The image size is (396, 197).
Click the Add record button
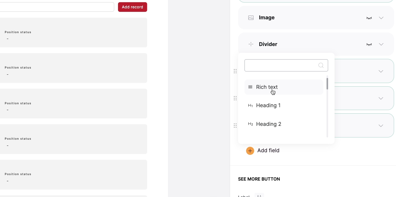[133, 7]
